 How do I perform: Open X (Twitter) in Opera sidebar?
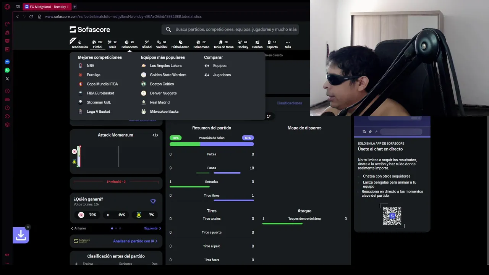click(x=7, y=79)
